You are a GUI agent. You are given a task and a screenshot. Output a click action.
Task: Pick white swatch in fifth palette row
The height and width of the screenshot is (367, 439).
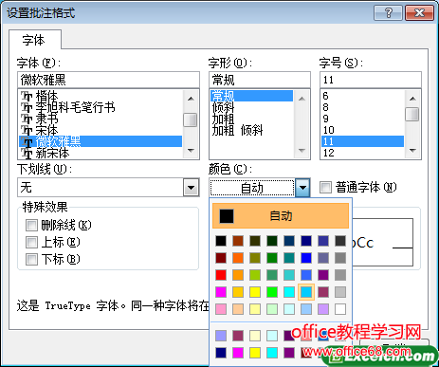(340, 309)
